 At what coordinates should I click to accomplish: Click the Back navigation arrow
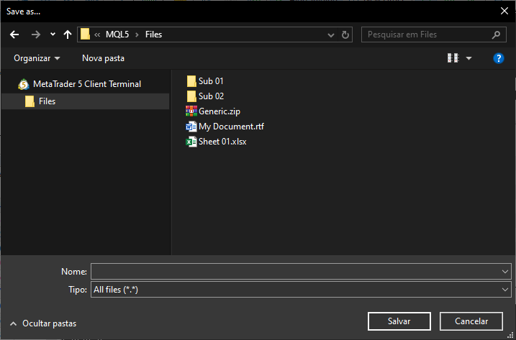pyautogui.click(x=14, y=35)
